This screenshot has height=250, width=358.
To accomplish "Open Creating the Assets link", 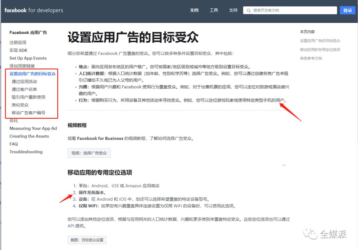I will pos(29,136).
